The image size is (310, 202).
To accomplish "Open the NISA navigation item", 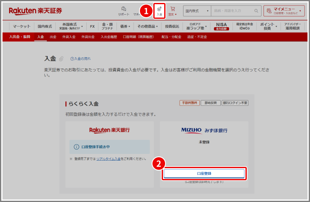I will coord(222,26).
